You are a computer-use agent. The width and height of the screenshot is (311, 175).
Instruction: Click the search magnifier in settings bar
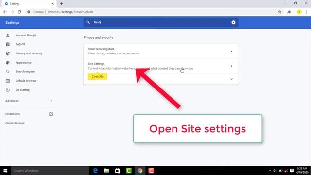click(88, 22)
